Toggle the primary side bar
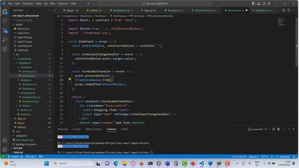This screenshot has height=168, width=299. point(254,3)
